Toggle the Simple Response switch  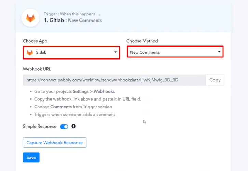click(64, 127)
